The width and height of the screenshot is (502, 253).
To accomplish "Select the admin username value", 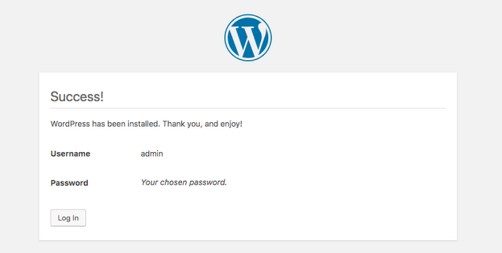I will pos(152,154).
